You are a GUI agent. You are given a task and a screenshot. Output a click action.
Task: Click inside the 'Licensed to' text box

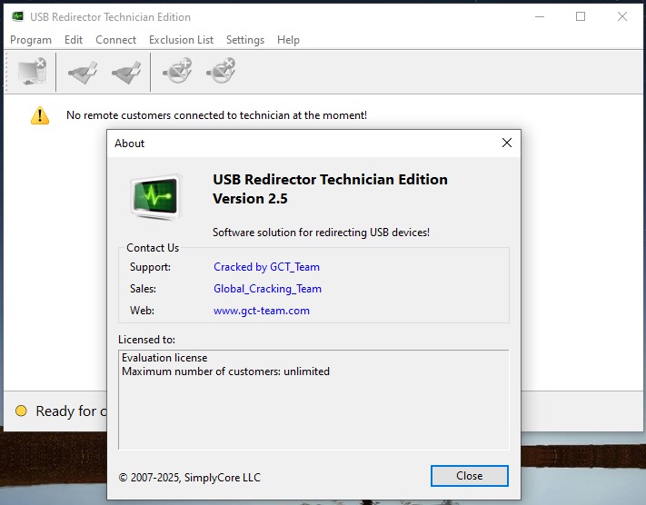313,400
